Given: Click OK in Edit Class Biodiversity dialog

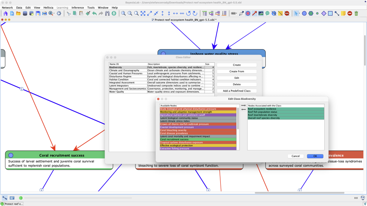Looking at the screenshot, I should (x=315, y=156).
